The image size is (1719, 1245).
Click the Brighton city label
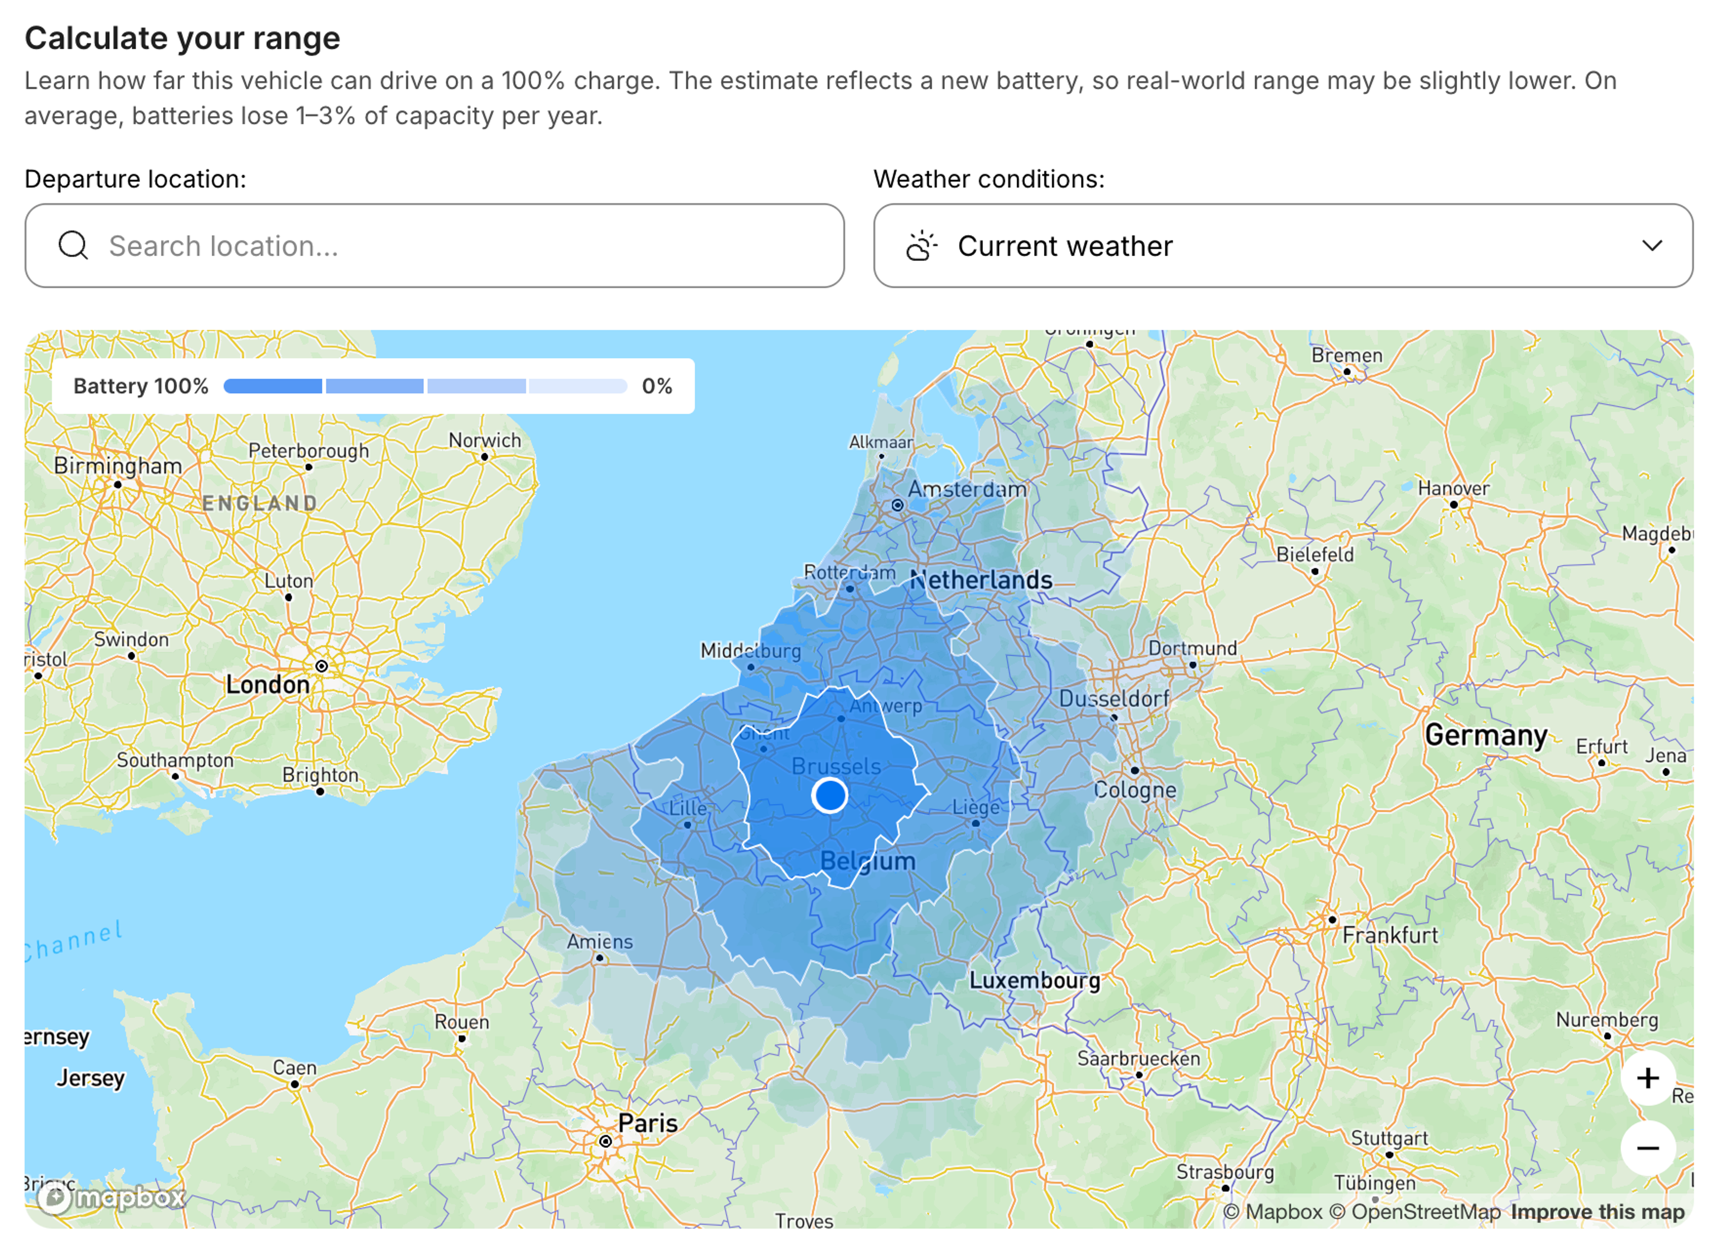click(x=320, y=775)
